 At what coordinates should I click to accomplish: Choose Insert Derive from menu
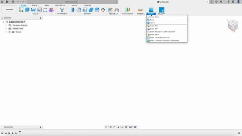167,17
